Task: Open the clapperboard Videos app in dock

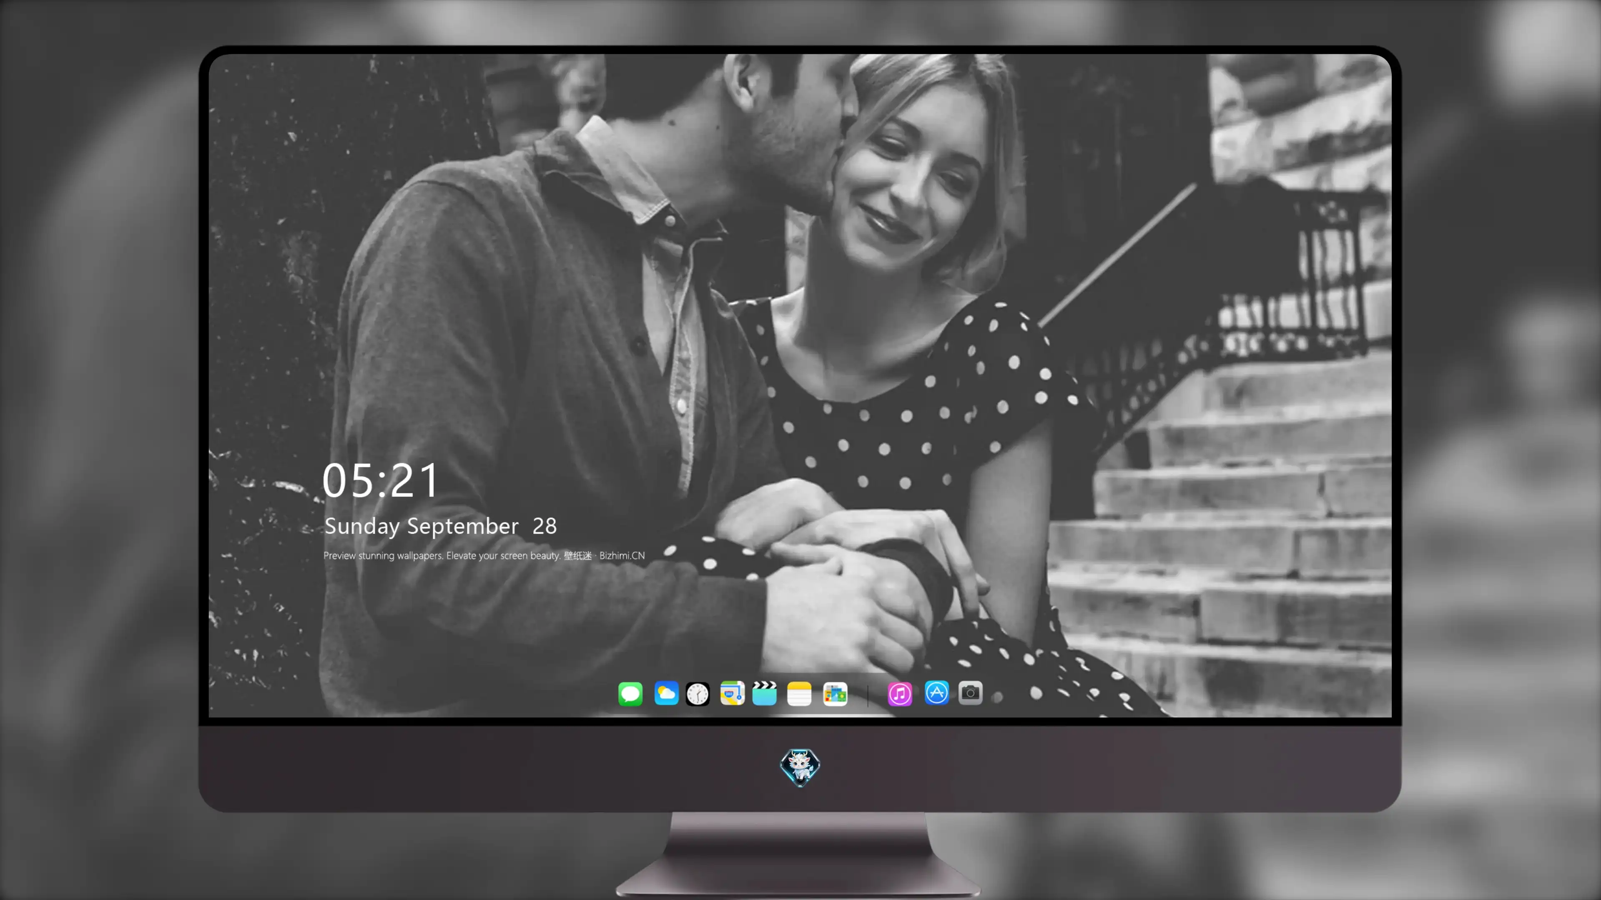Action: click(x=765, y=693)
